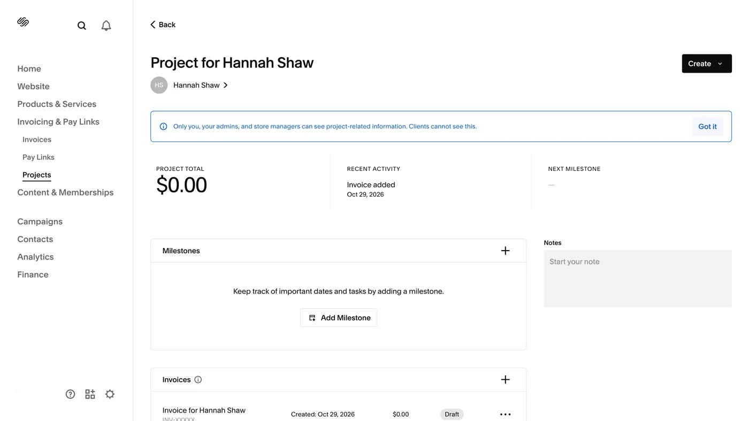Viewport: 749px width, 421px height.
Task: Open Website in sidebar
Action: tap(33, 86)
